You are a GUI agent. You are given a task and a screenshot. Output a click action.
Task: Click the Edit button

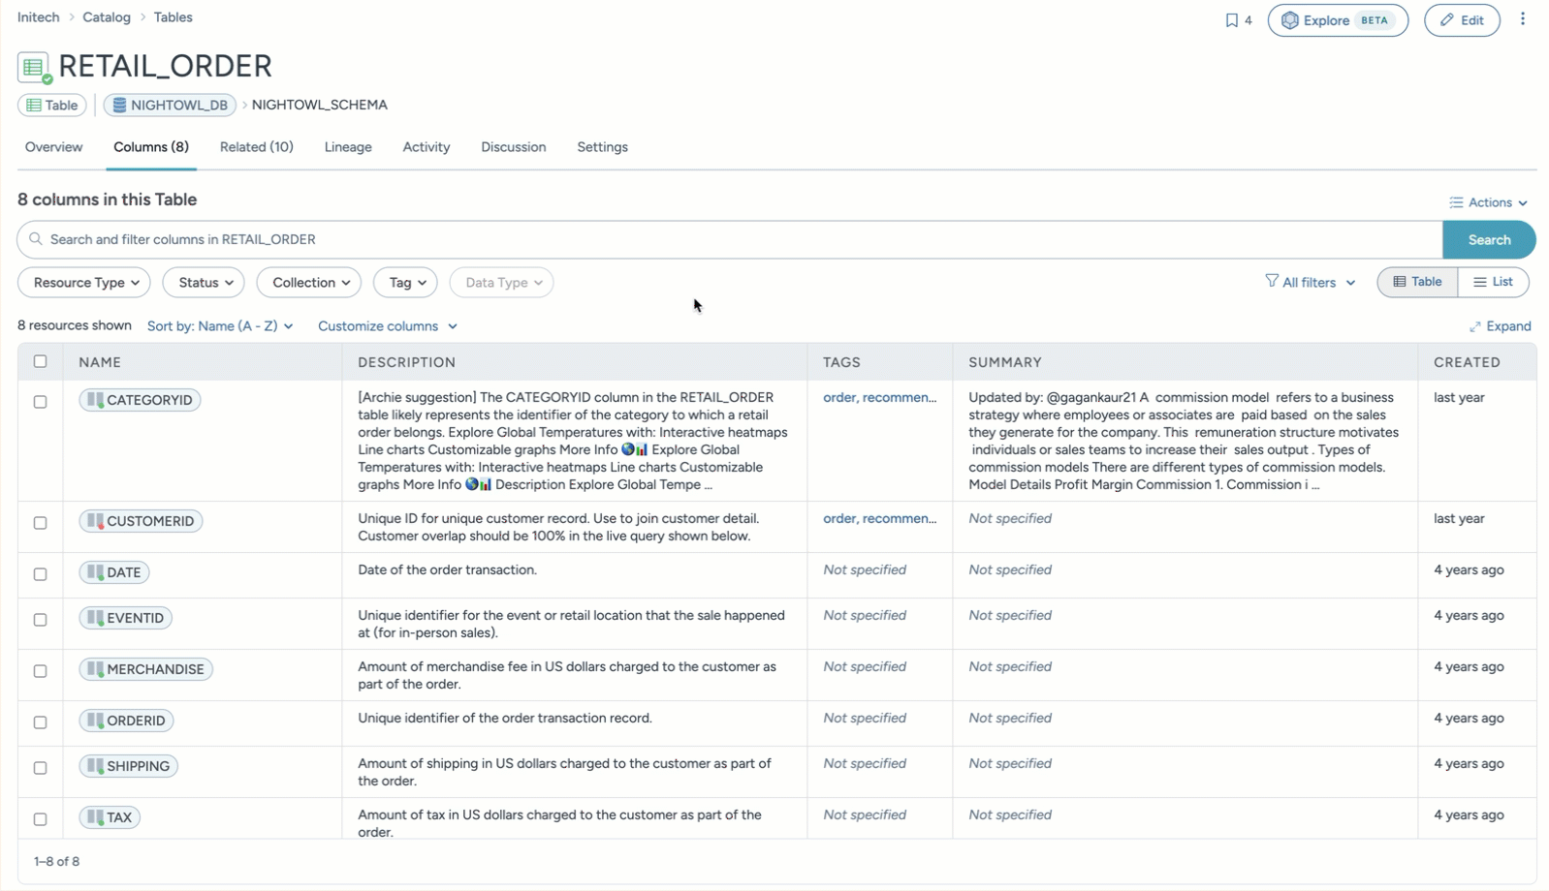tap(1462, 20)
